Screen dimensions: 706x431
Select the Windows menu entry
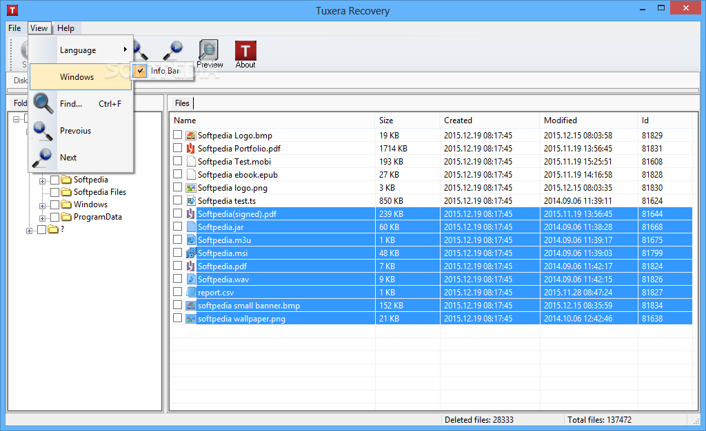point(81,77)
